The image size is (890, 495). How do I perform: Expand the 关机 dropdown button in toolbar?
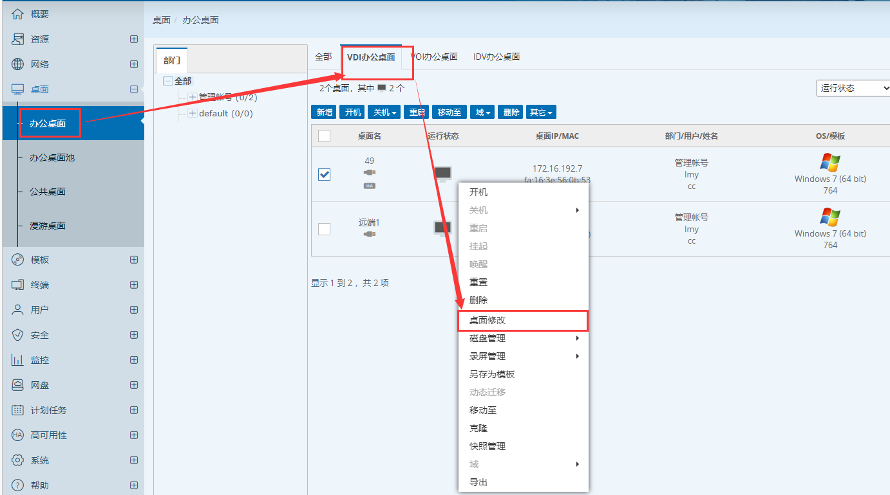tap(384, 113)
